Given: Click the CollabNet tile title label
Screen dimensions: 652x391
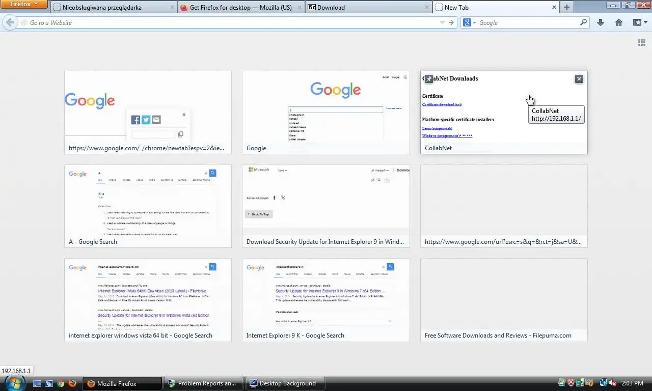Looking at the screenshot, I should coord(438,148).
